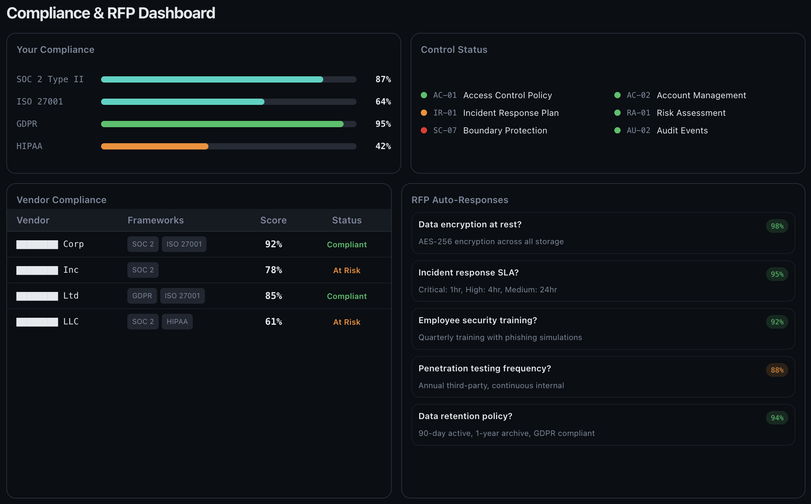Click the green status dot for AC-01
This screenshot has height=504, width=811.
[x=424, y=95]
